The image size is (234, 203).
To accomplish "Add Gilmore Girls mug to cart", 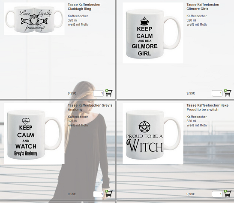I will [x=228, y=93].
